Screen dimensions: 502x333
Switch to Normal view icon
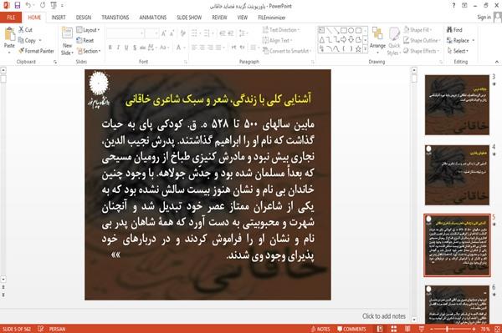tap(380, 329)
